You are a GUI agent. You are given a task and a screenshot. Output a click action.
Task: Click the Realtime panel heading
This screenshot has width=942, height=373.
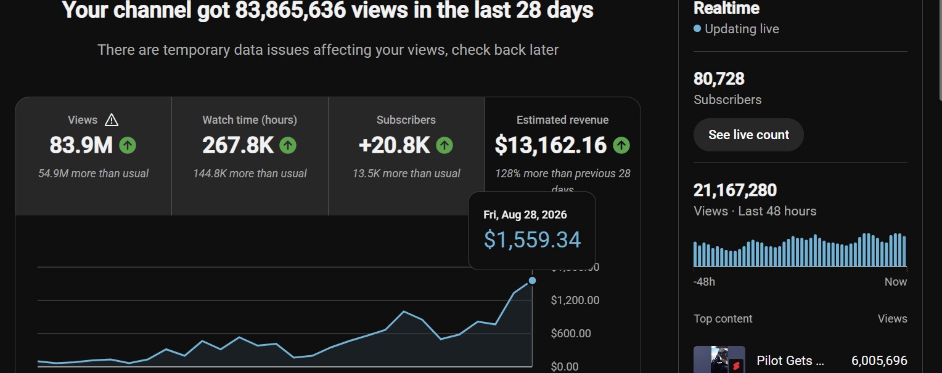pos(726,9)
